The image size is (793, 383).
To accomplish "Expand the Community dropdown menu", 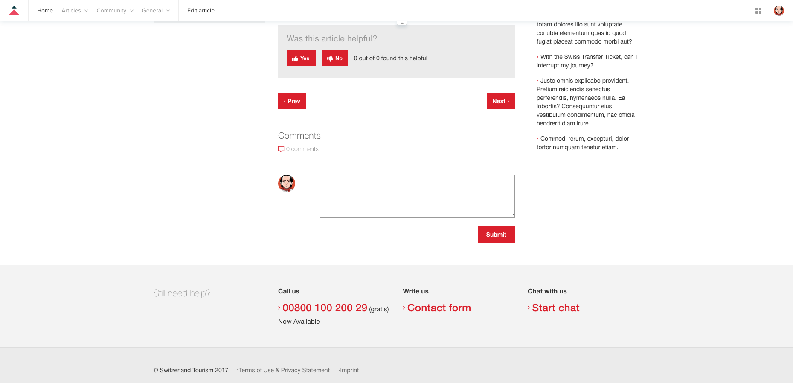I will click(115, 11).
